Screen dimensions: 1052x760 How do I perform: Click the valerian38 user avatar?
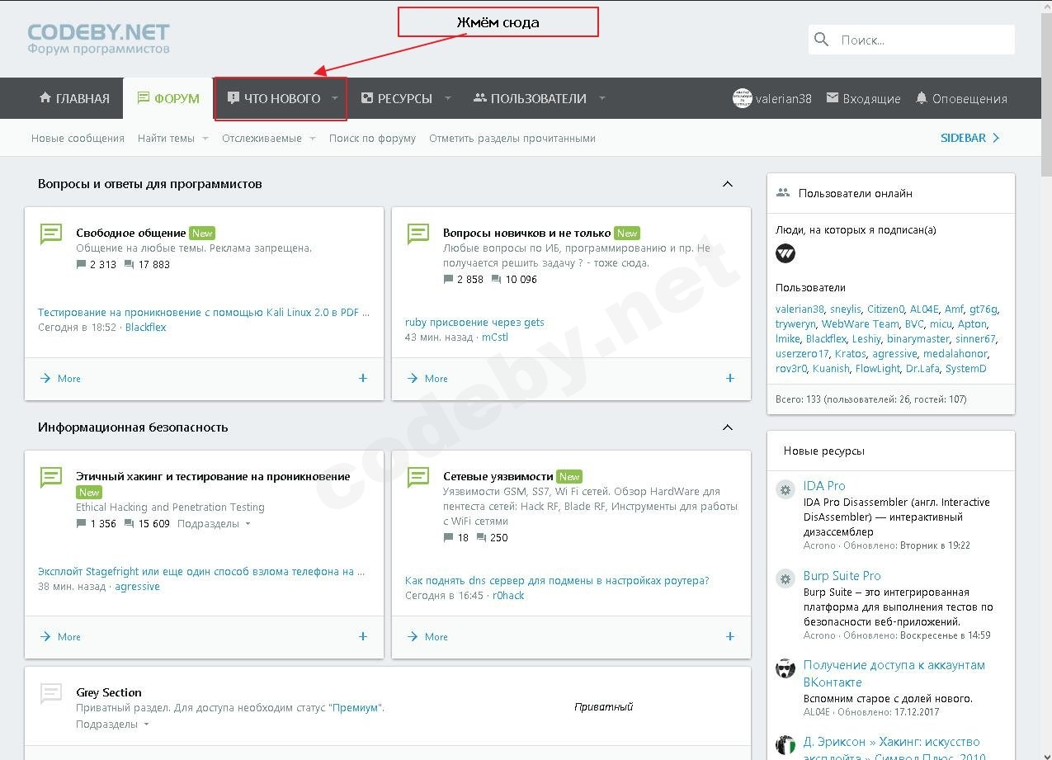point(742,98)
